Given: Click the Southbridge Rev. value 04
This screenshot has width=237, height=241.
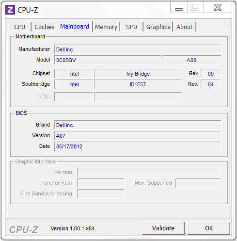Looking at the screenshot, I should 211,84.
